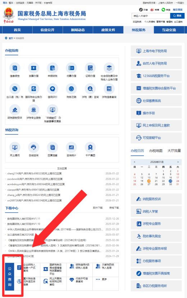Open 增值税发票开具指南 sidebar button
The height and width of the screenshot is (298, 187).
tap(156, 273)
